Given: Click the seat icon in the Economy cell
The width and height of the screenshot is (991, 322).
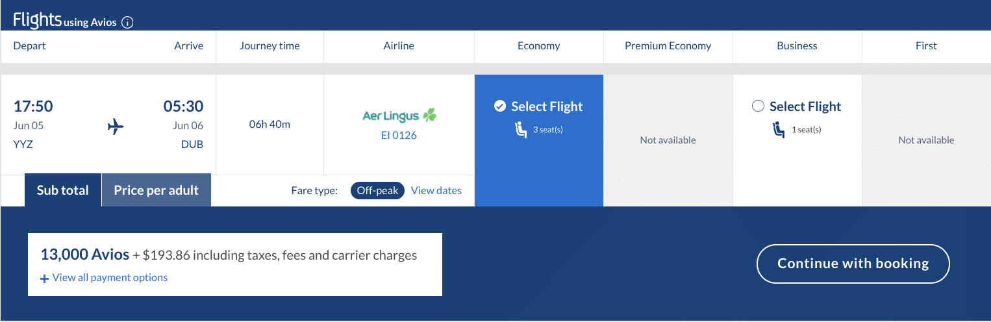Looking at the screenshot, I should coord(520,130).
